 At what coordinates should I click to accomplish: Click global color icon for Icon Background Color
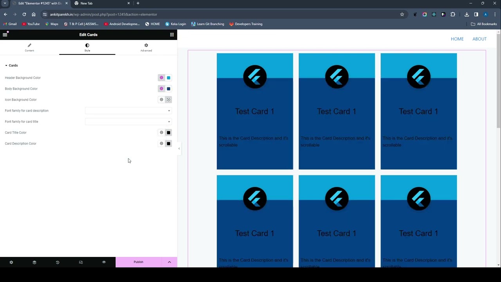(161, 99)
